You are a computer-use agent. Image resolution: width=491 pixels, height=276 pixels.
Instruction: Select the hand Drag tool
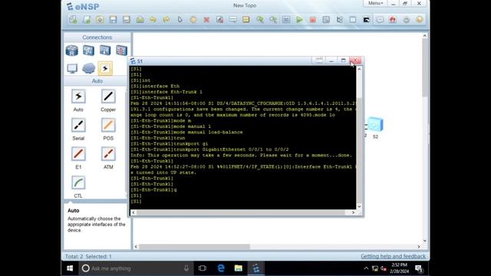point(193,19)
